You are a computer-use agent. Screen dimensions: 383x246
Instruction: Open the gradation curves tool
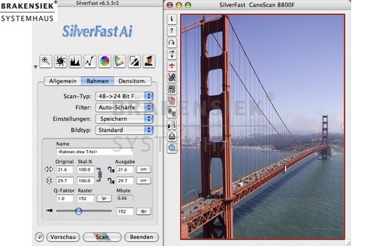pyautogui.click(x=90, y=61)
